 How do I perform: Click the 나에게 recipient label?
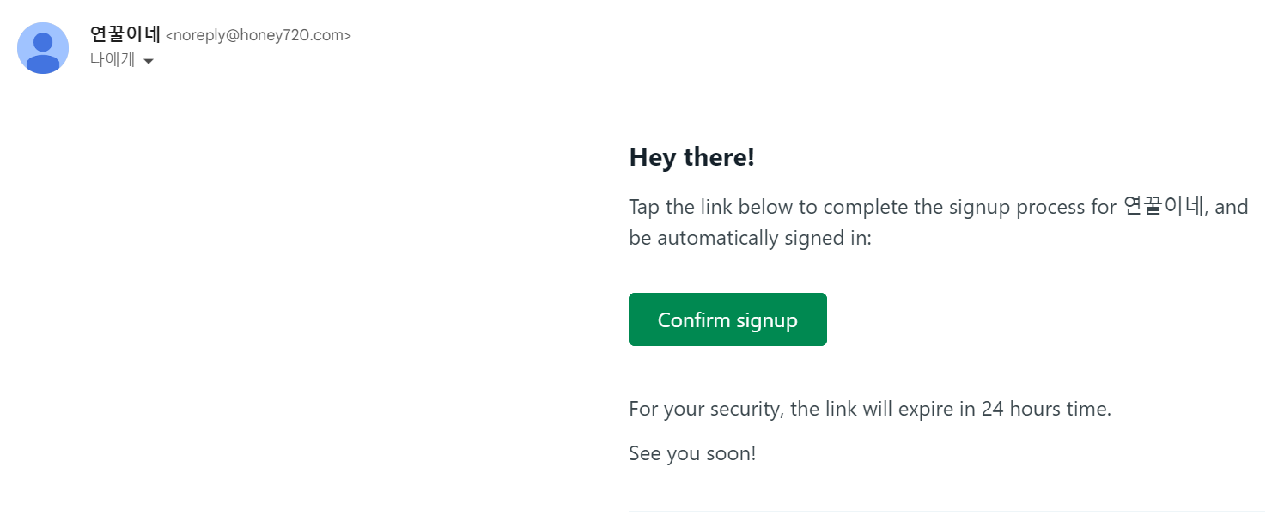pyautogui.click(x=113, y=60)
